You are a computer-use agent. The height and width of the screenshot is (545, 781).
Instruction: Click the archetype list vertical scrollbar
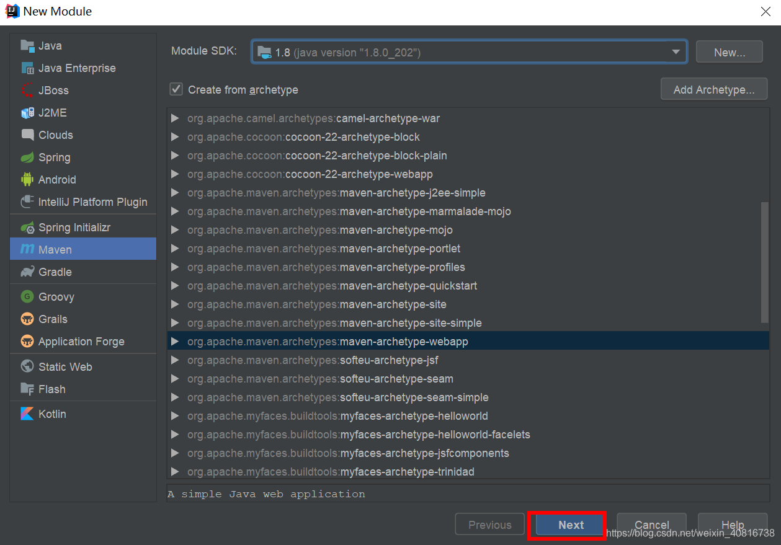765,262
